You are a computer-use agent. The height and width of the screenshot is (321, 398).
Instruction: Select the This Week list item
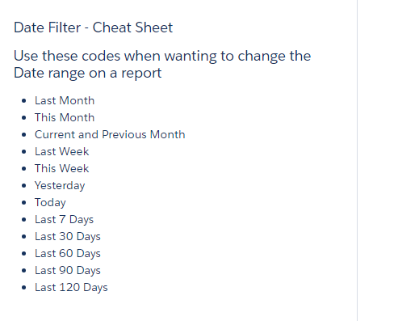61,168
